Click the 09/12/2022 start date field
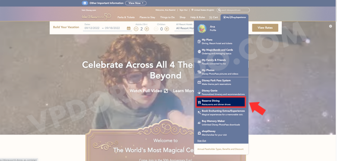The width and height of the screenshot is (337, 161). pyautogui.click(x=92, y=28)
